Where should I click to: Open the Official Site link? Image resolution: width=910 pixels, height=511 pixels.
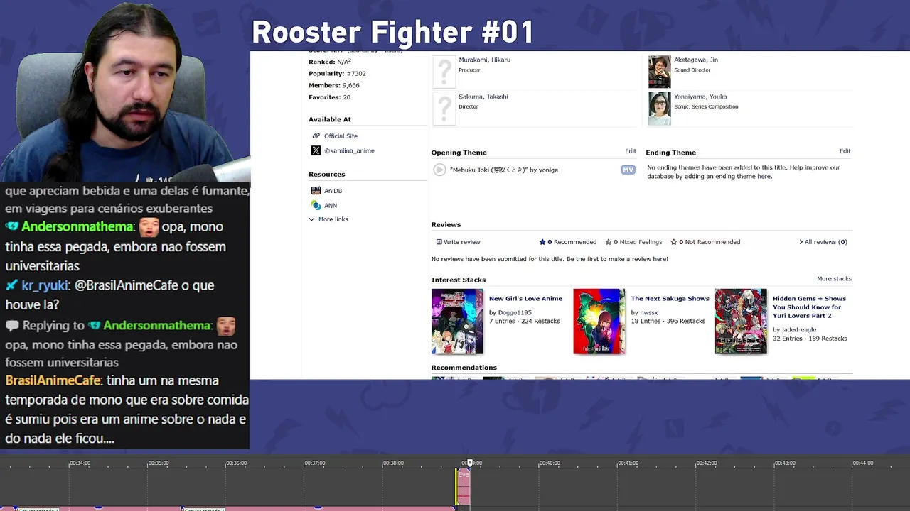click(x=341, y=136)
